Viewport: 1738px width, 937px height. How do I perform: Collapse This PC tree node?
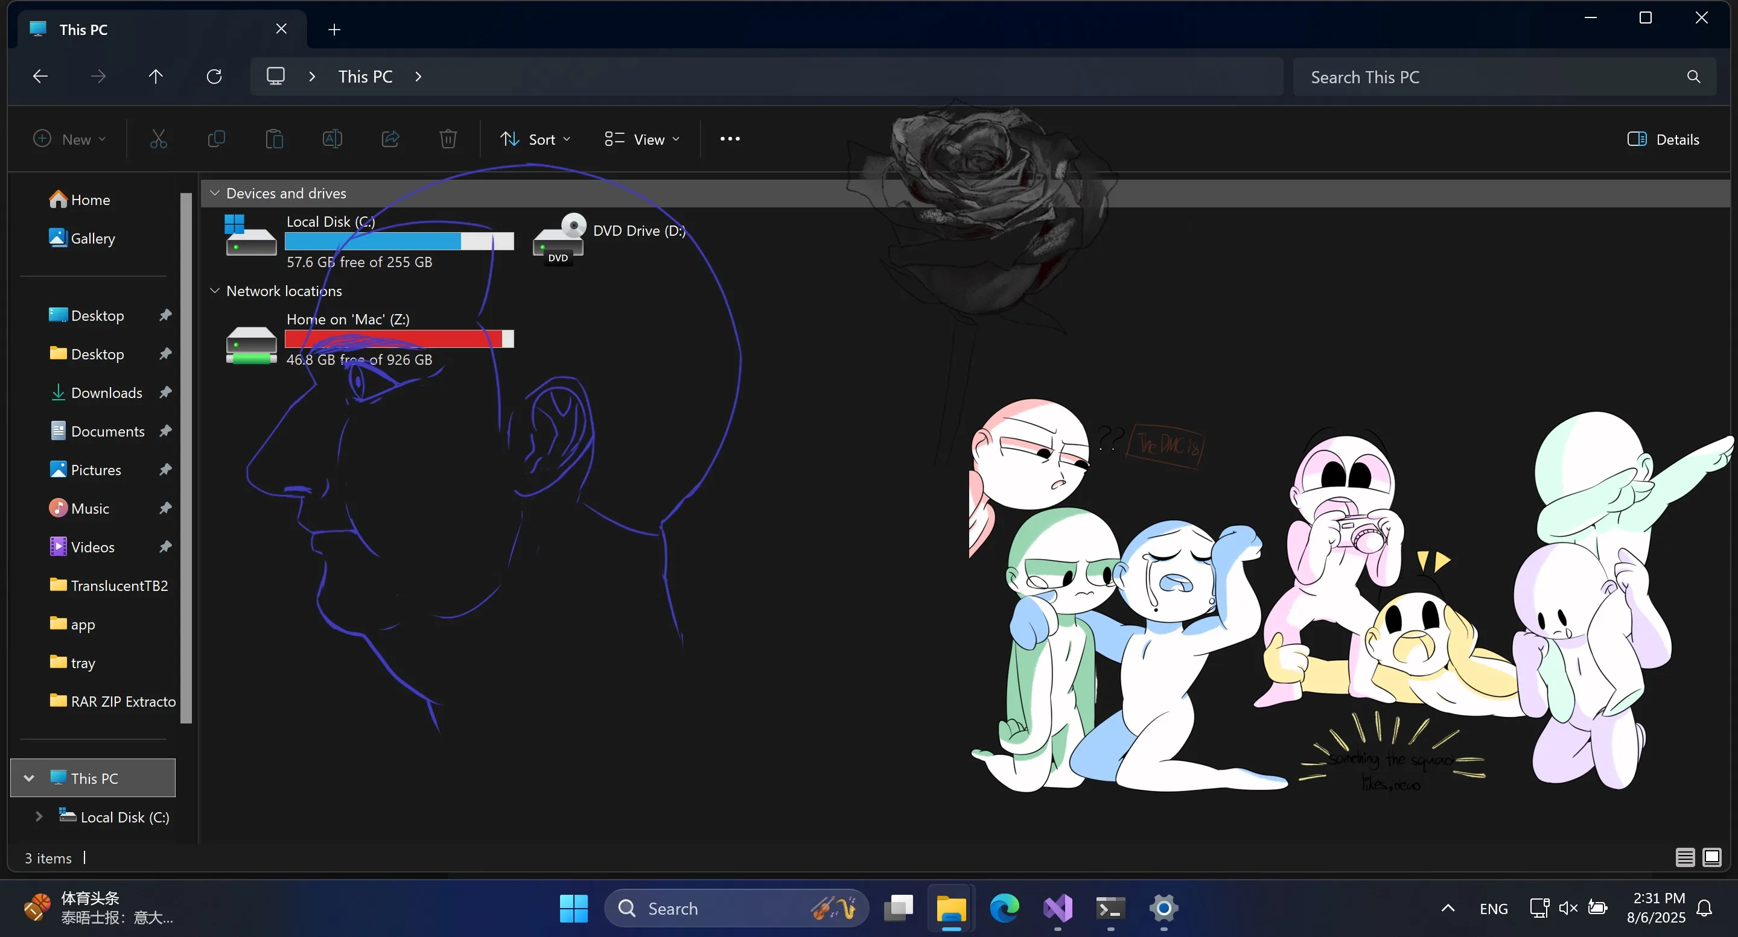[x=29, y=778]
